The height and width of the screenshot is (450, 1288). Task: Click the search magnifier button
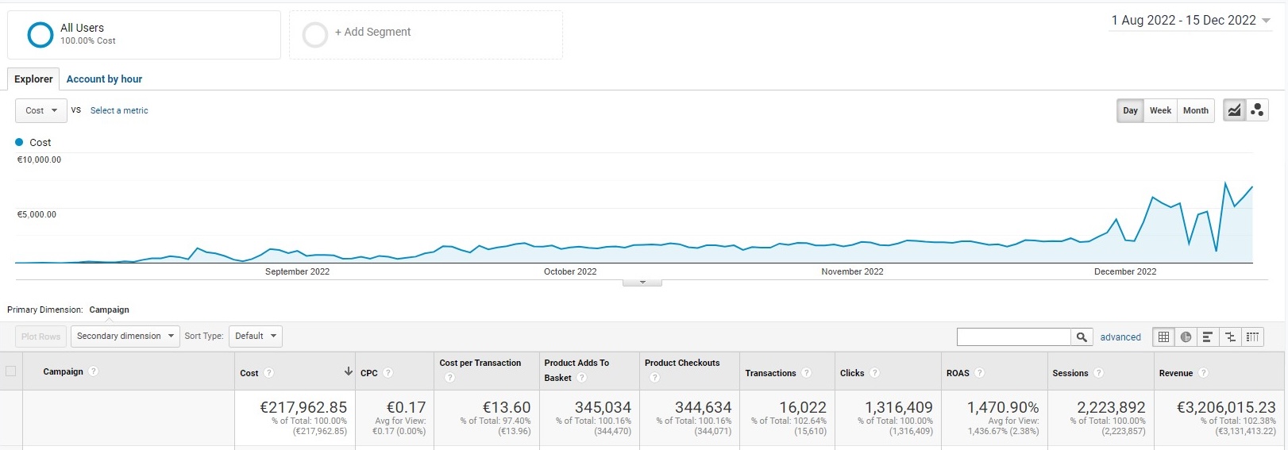pos(1082,337)
